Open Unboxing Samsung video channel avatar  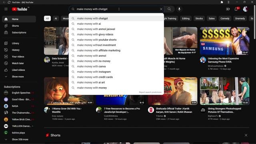pos(203,60)
